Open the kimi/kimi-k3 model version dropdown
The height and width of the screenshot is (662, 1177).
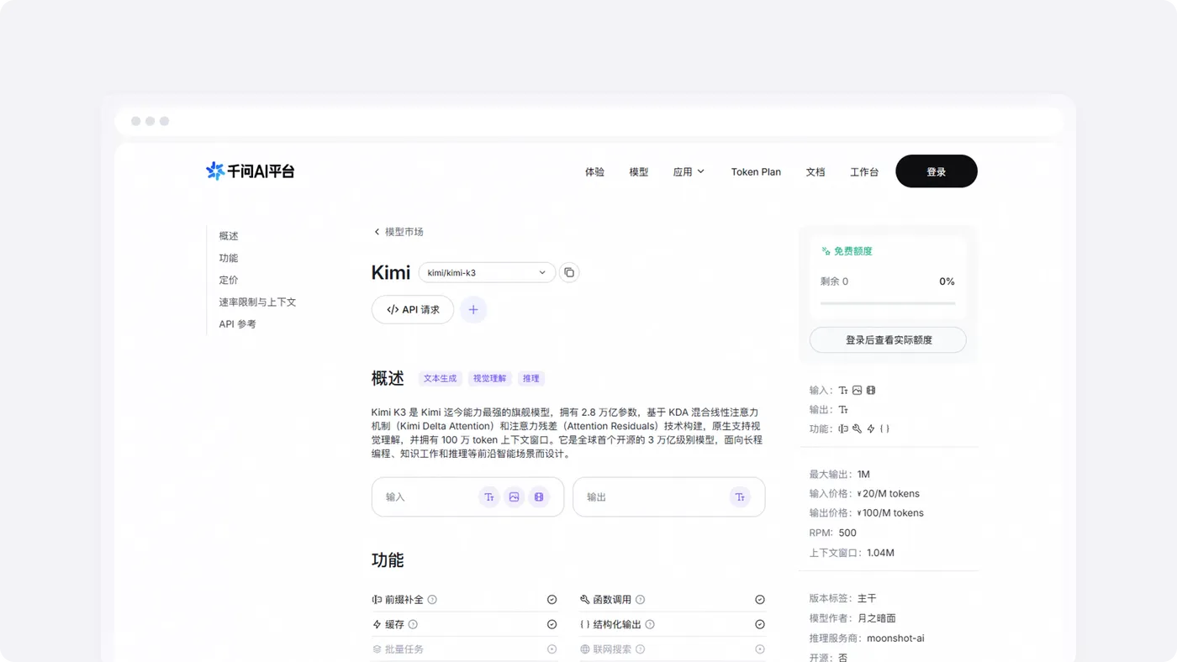click(487, 272)
